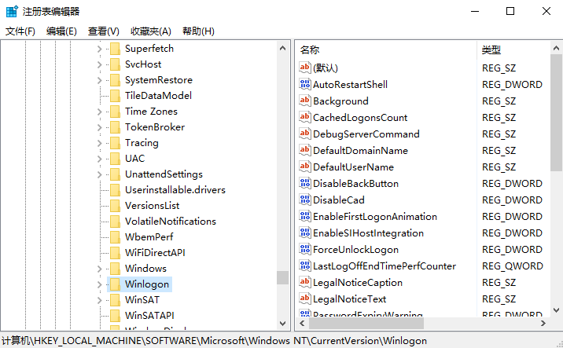This screenshot has width=563, height=348.
Task: Expand the Windows key
Action: 99,269
